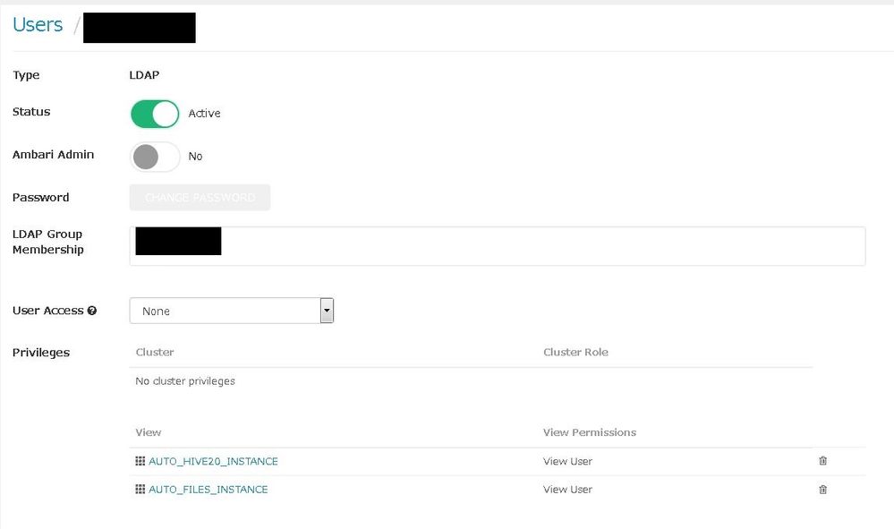Viewport: 894px width, 529px height.
Task: Delete AUTO_HIVE20_INSTANCE view privilege trash icon
Action: [x=822, y=461]
